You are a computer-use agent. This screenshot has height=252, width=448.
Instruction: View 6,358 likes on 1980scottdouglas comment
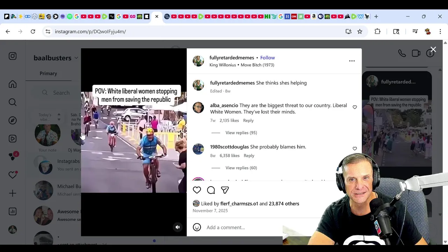230,155
